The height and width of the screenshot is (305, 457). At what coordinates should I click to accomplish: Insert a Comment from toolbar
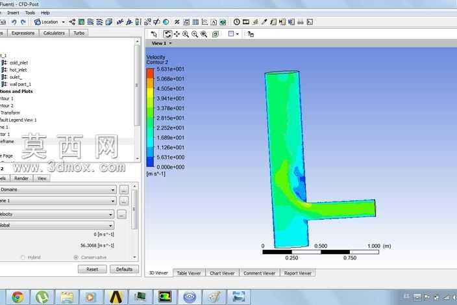pyautogui.click(x=214, y=22)
